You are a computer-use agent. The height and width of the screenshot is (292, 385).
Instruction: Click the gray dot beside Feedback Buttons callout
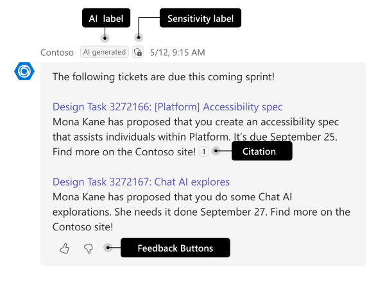[108, 248]
